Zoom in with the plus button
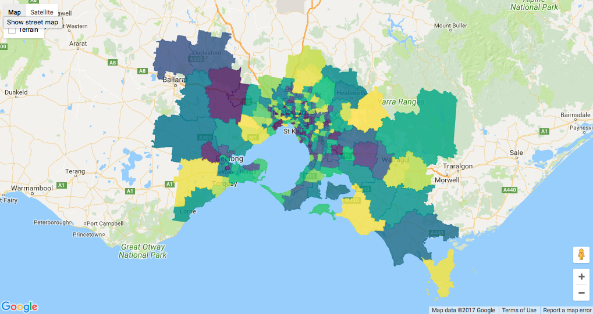This screenshot has height=314, width=593. click(581, 277)
